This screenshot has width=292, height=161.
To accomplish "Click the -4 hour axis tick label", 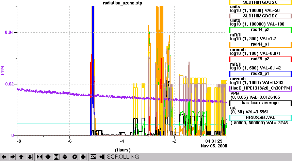I will point(122,141).
